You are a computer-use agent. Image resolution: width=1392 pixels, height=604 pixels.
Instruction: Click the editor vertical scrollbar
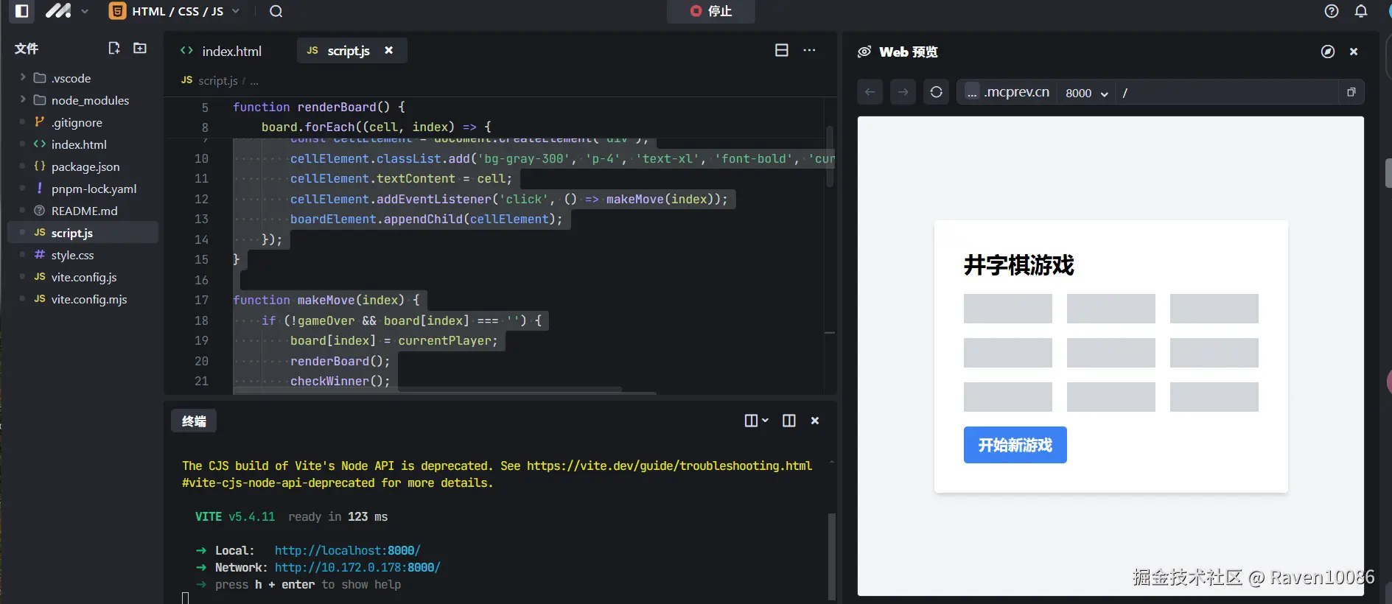(830, 157)
